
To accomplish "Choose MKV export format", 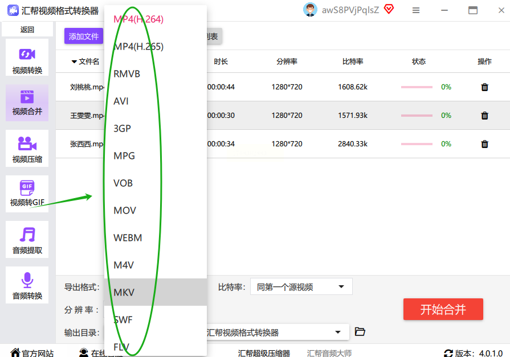I will point(156,292).
